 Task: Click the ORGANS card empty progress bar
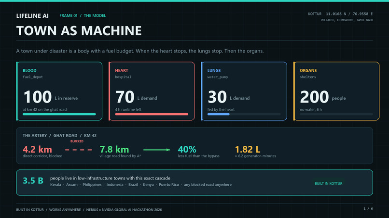[336, 115]
